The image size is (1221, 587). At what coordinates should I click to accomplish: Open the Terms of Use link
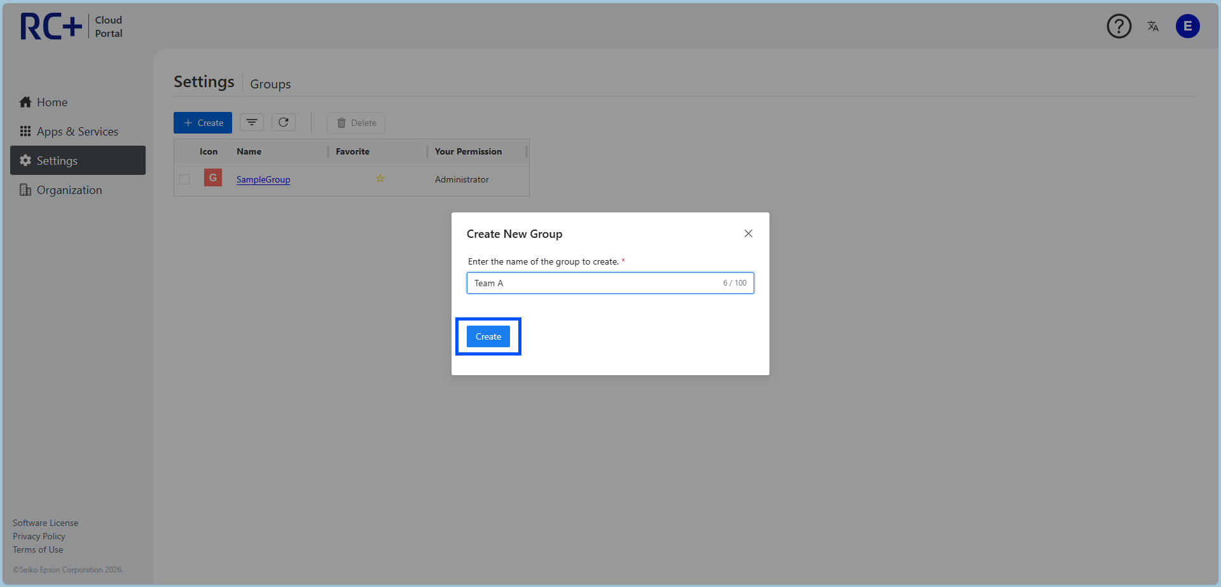tap(38, 549)
